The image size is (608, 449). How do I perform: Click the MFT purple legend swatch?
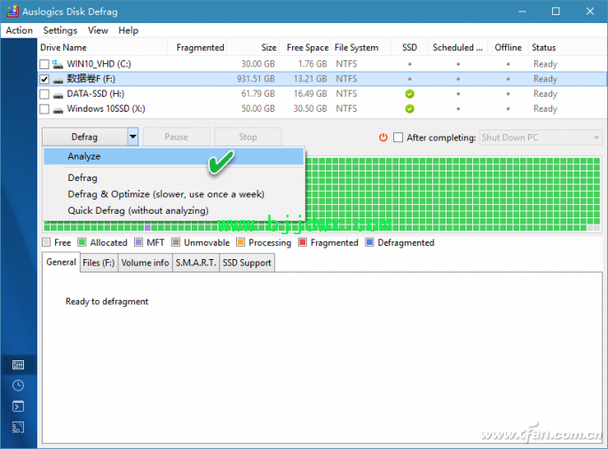click(138, 242)
